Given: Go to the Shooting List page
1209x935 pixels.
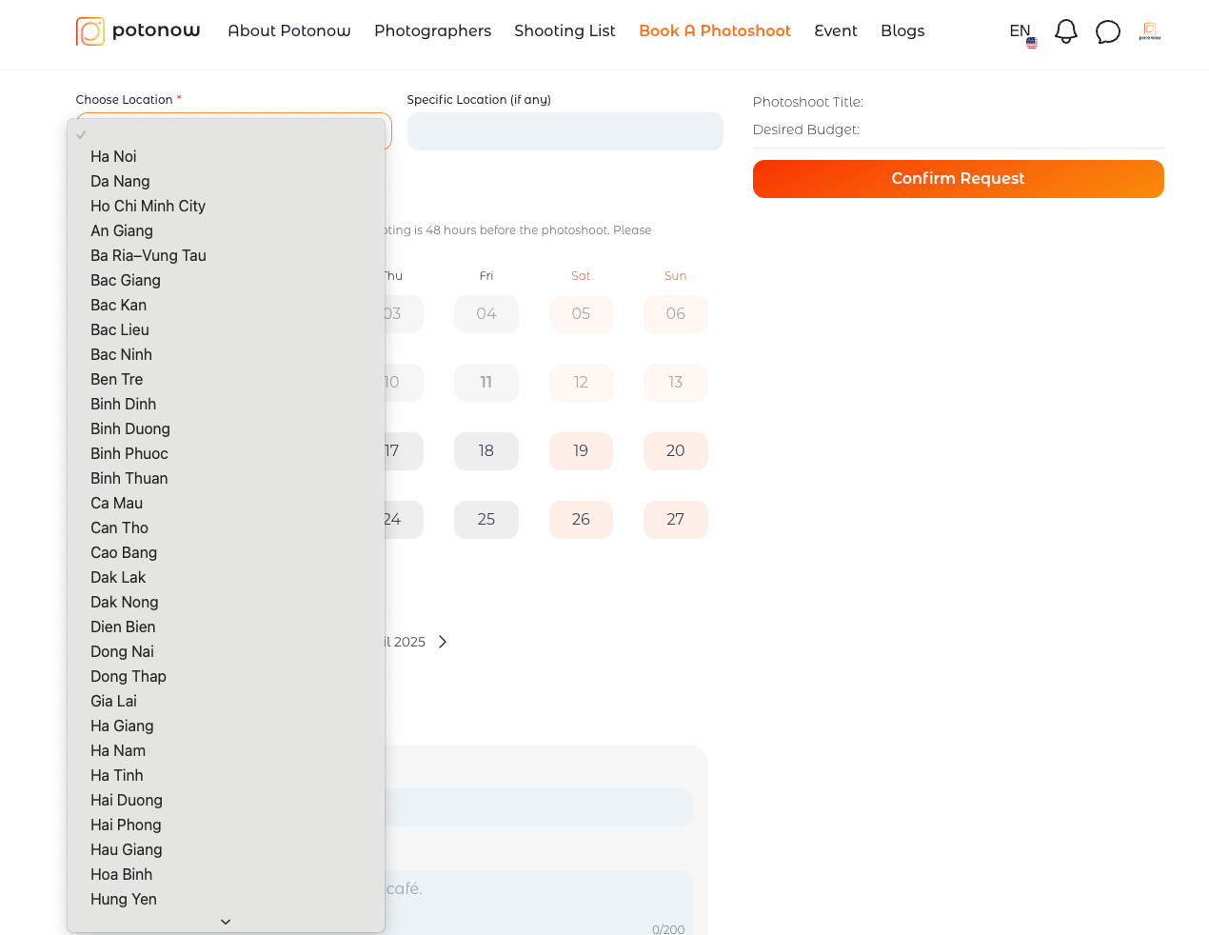Looking at the screenshot, I should (x=565, y=30).
